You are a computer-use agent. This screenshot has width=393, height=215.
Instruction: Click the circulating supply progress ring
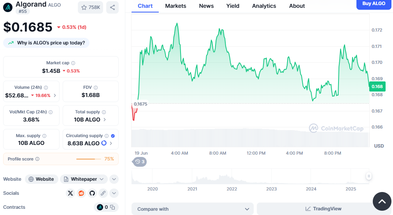tap(104, 143)
